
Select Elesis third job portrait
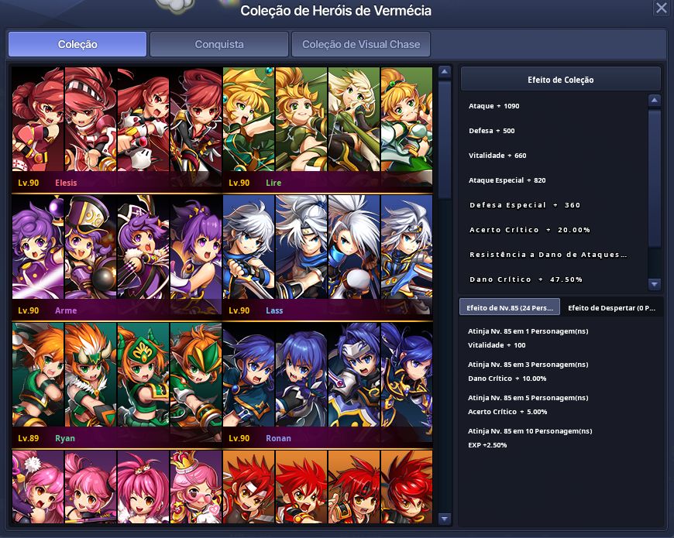(x=143, y=119)
